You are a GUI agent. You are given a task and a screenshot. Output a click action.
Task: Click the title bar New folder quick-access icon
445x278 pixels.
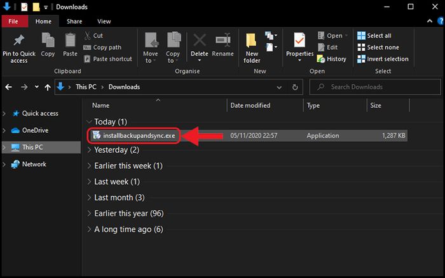[x=36, y=7]
